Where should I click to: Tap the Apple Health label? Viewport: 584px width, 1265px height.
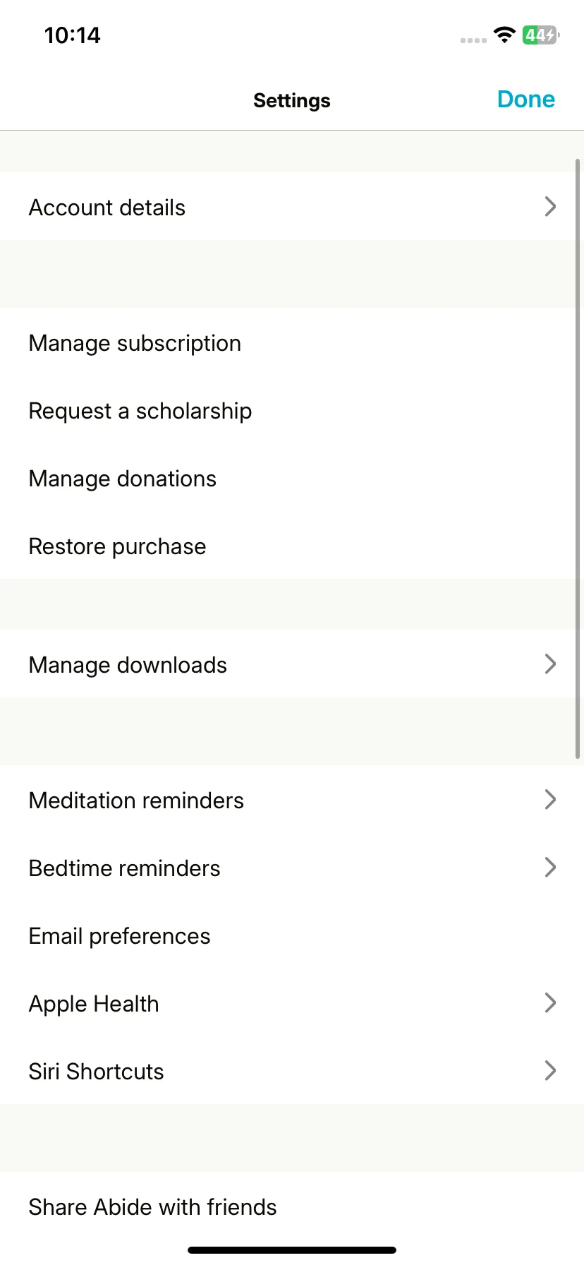click(94, 1004)
